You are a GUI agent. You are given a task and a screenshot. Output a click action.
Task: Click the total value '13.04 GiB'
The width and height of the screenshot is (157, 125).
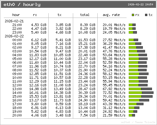tap(87, 108)
